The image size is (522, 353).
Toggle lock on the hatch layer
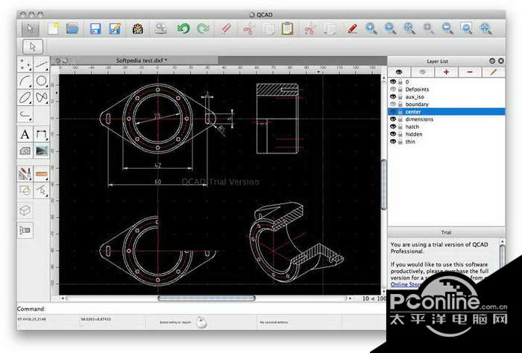coord(400,127)
